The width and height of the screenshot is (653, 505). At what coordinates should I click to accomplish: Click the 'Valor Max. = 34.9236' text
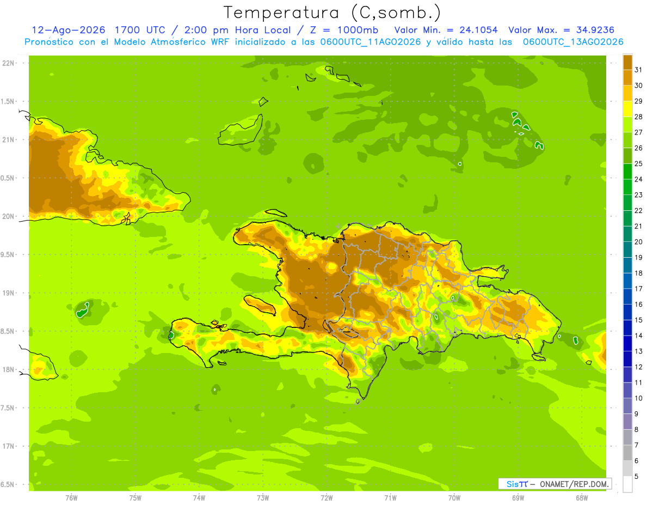(x=561, y=30)
